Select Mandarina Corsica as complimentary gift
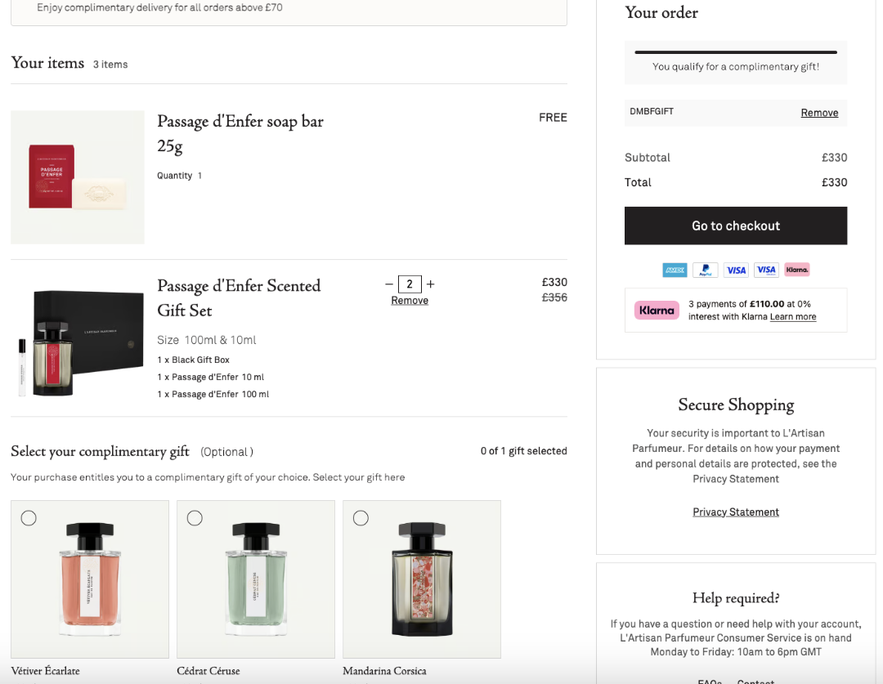Viewport: 883px width, 684px height. (x=361, y=517)
